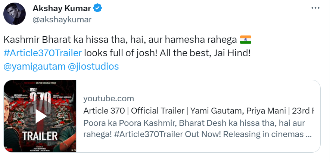Image resolution: width=333 pixels, height=162 pixels.
Task: Click the @akshaykumar handle
Action: pyautogui.click(x=62, y=19)
